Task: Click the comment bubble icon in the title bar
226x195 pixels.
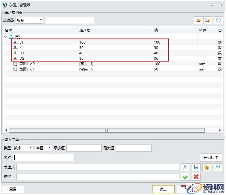Action: pyautogui.click(x=212, y=5)
